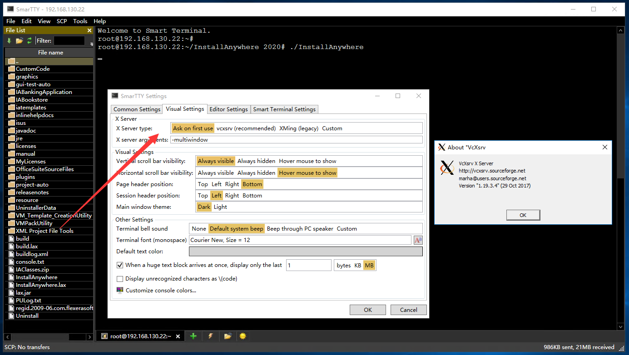Select 'XMing (legacy)' X Server type
The width and height of the screenshot is (629, 355).
tap(299, 128)
